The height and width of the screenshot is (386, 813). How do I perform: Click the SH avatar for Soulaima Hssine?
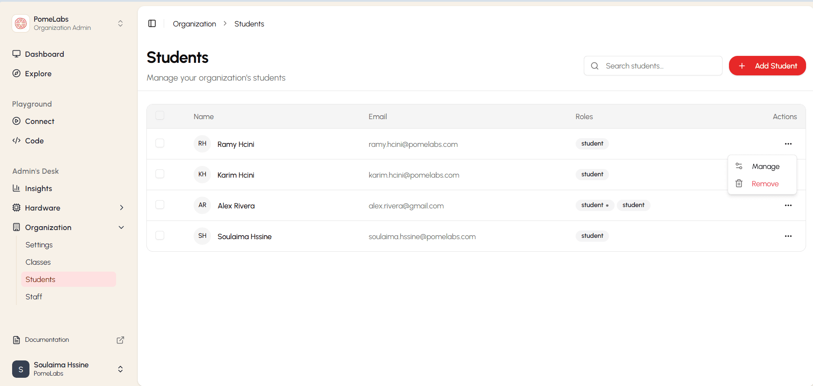coord(202,236)
